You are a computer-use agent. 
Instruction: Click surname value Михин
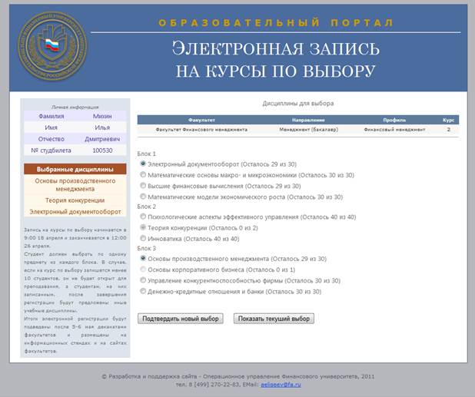point(102,116)
